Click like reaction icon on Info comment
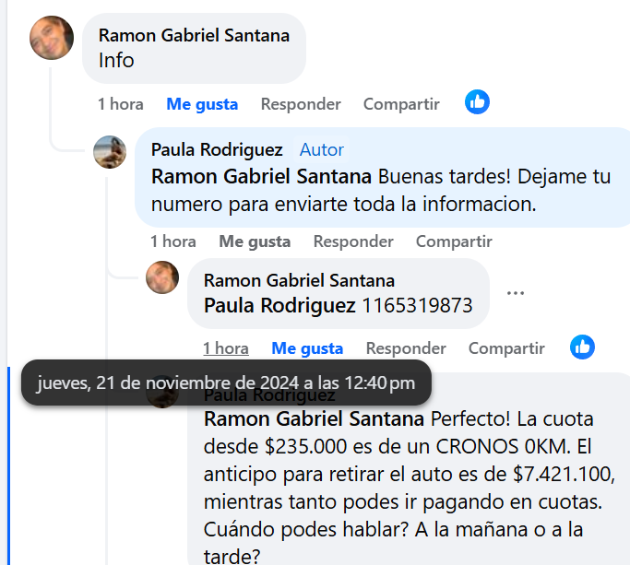The image size is (630, 565). [x=477, y=102]
